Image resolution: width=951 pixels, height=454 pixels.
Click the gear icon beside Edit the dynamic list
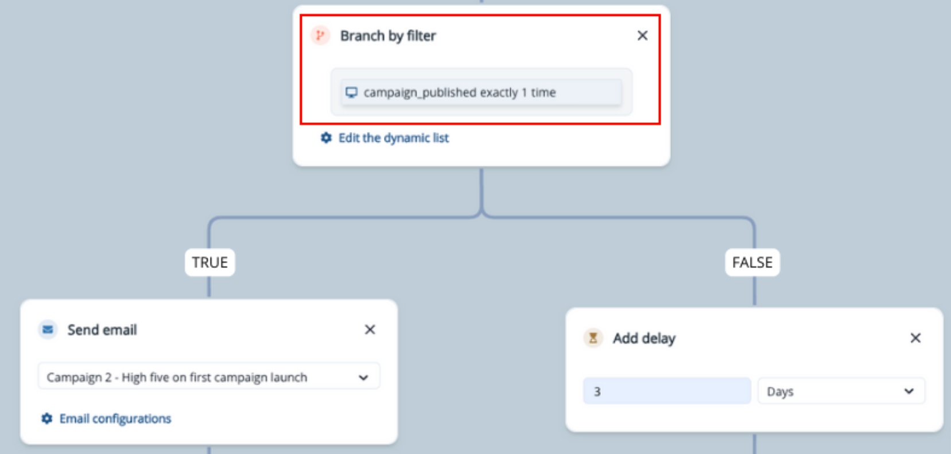(326, 138)
